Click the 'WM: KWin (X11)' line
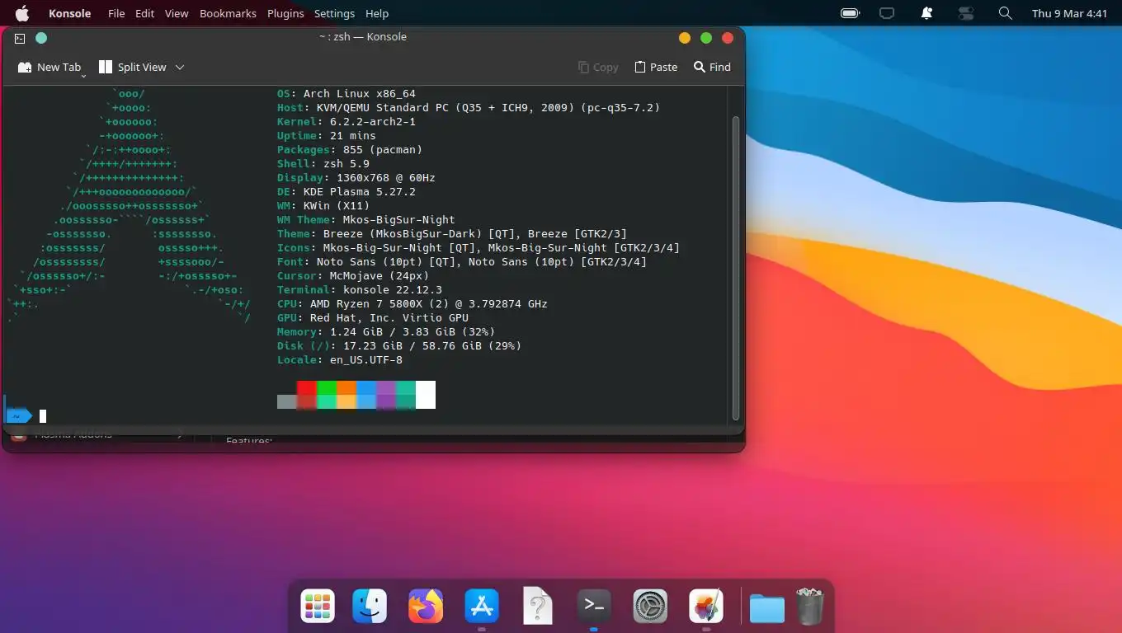1122x633 pixels. 323,206
